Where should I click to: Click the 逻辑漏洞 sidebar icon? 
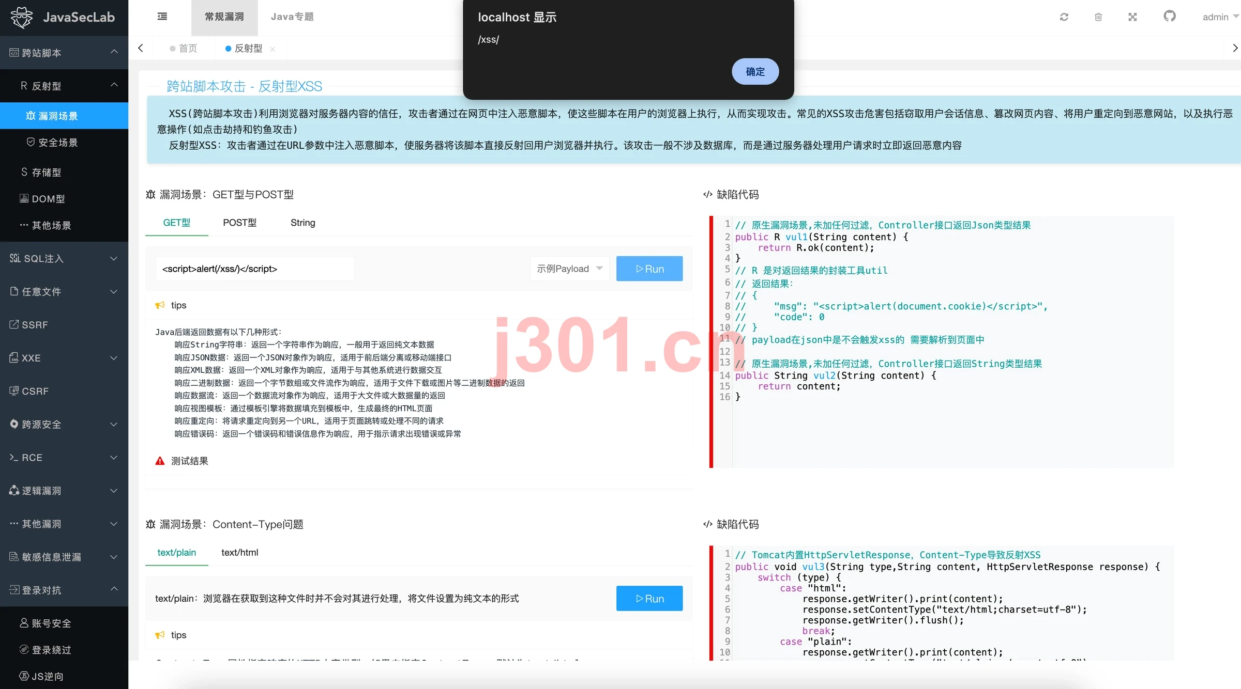14,490
